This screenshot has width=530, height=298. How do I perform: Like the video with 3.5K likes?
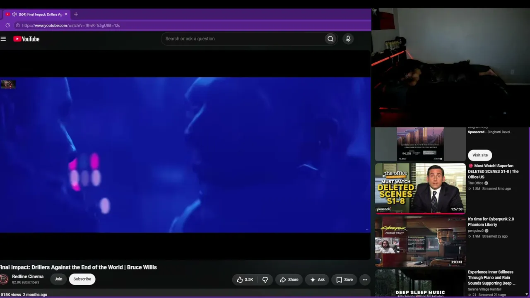pyautogui.click(x=244, y=280)
